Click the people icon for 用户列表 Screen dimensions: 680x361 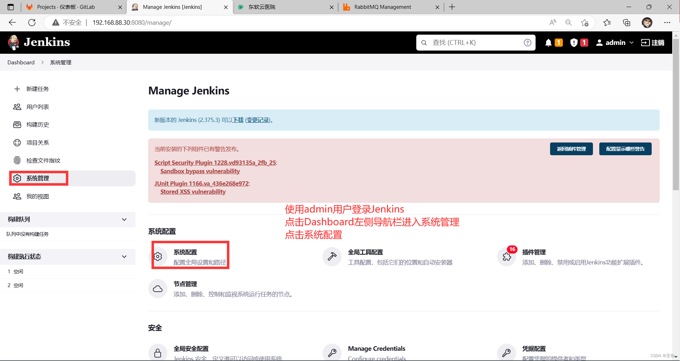[x=17, y=107]
